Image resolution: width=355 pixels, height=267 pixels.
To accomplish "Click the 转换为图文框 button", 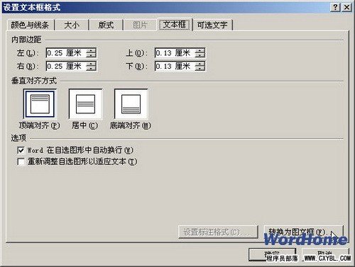I will [x=303, y=232].
